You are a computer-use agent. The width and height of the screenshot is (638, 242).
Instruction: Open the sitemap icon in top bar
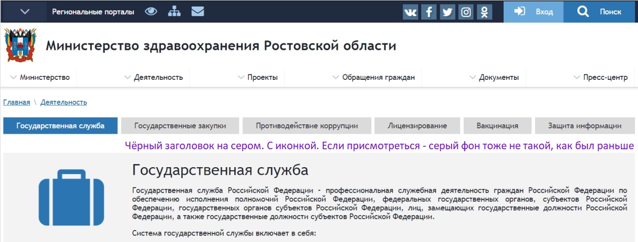pyautogui.click(x=174, y=11)
